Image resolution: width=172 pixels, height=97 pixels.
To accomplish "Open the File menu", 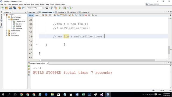I will point(2,4).
